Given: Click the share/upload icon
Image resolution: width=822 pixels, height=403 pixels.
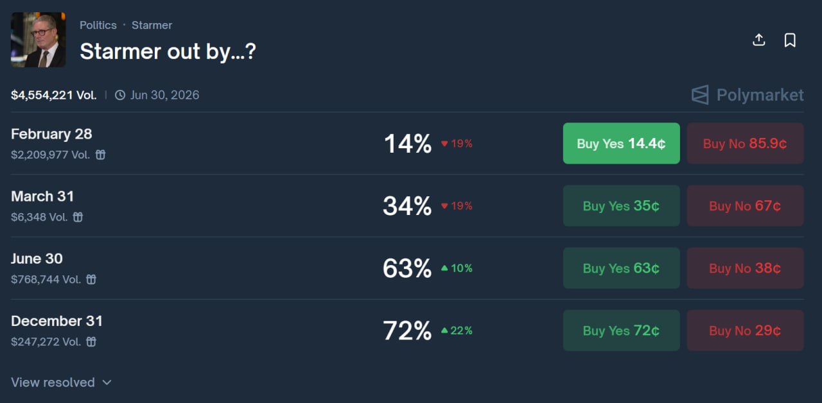Looking at the screenshot, I should click(x=758, y=40).
